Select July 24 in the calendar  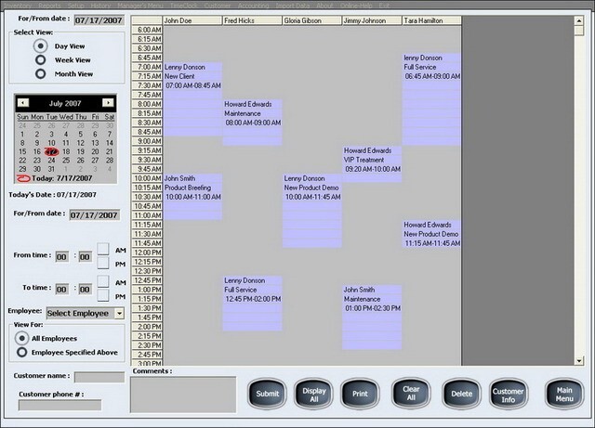(x=51, y=161)
